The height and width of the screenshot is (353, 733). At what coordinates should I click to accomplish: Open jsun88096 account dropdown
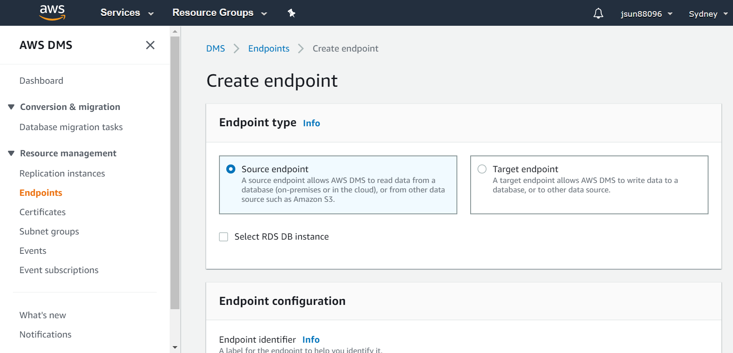tap(646, 14)
